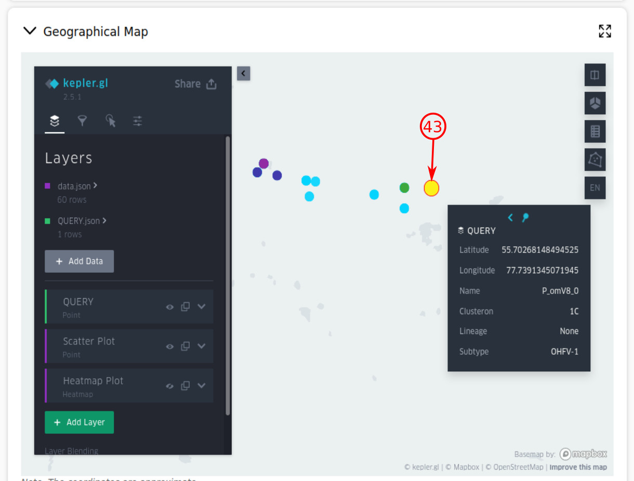Open fullscreen for Geographical Map

tap(604, 31)
